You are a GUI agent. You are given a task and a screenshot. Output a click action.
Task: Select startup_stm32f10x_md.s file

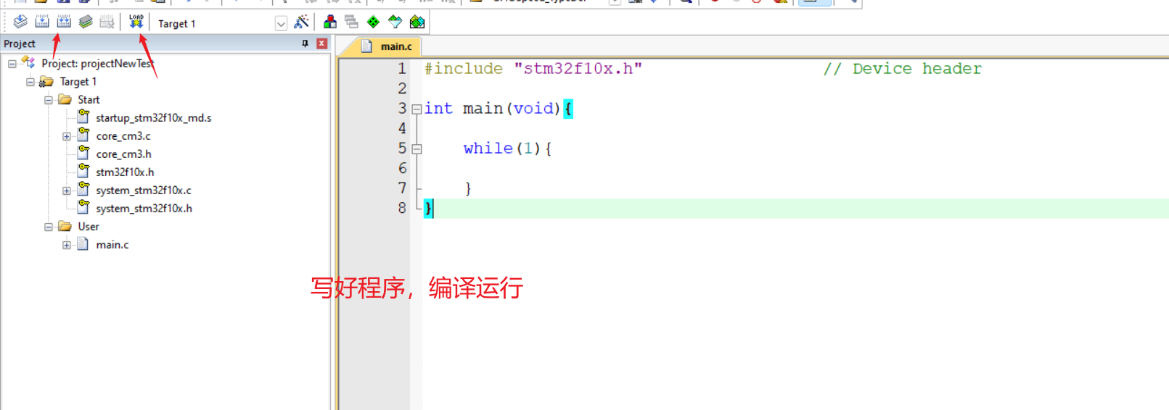point(154,118)
